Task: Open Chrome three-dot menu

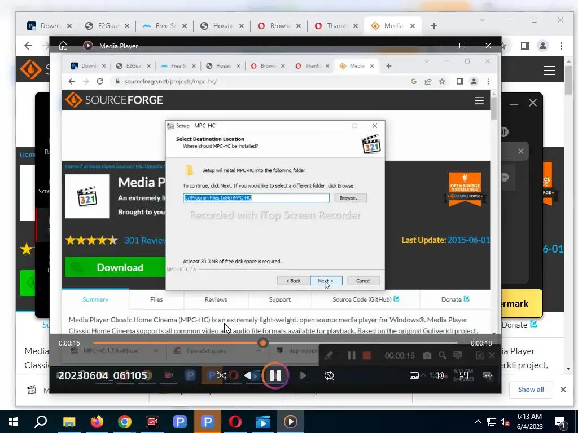Action: click(561, 46)
